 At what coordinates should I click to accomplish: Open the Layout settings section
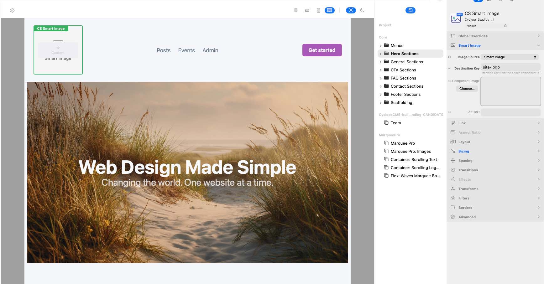point(495,142)
